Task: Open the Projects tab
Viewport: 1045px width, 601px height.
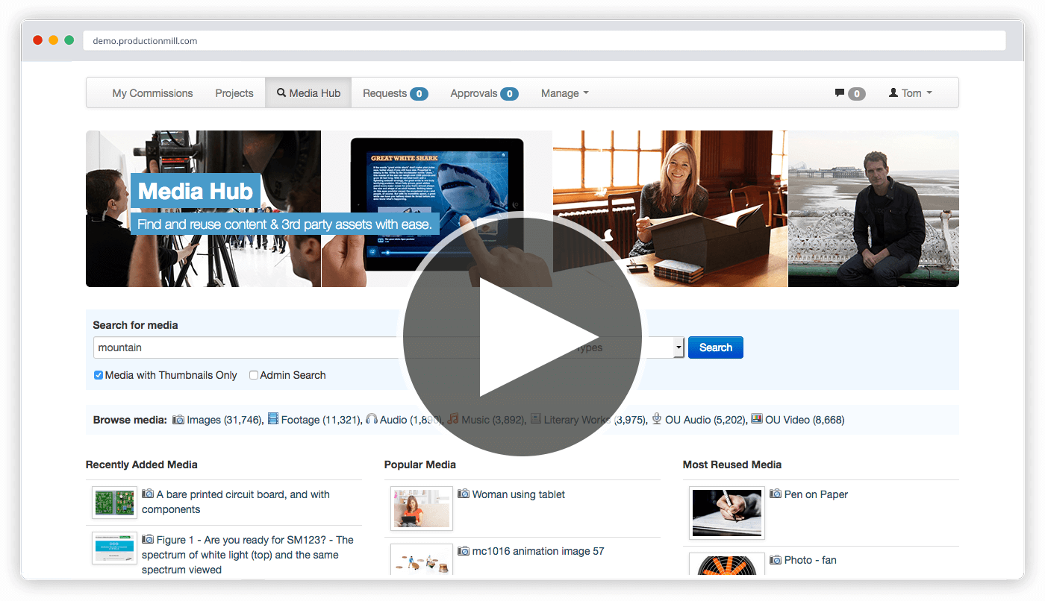Action: point(234,93)
